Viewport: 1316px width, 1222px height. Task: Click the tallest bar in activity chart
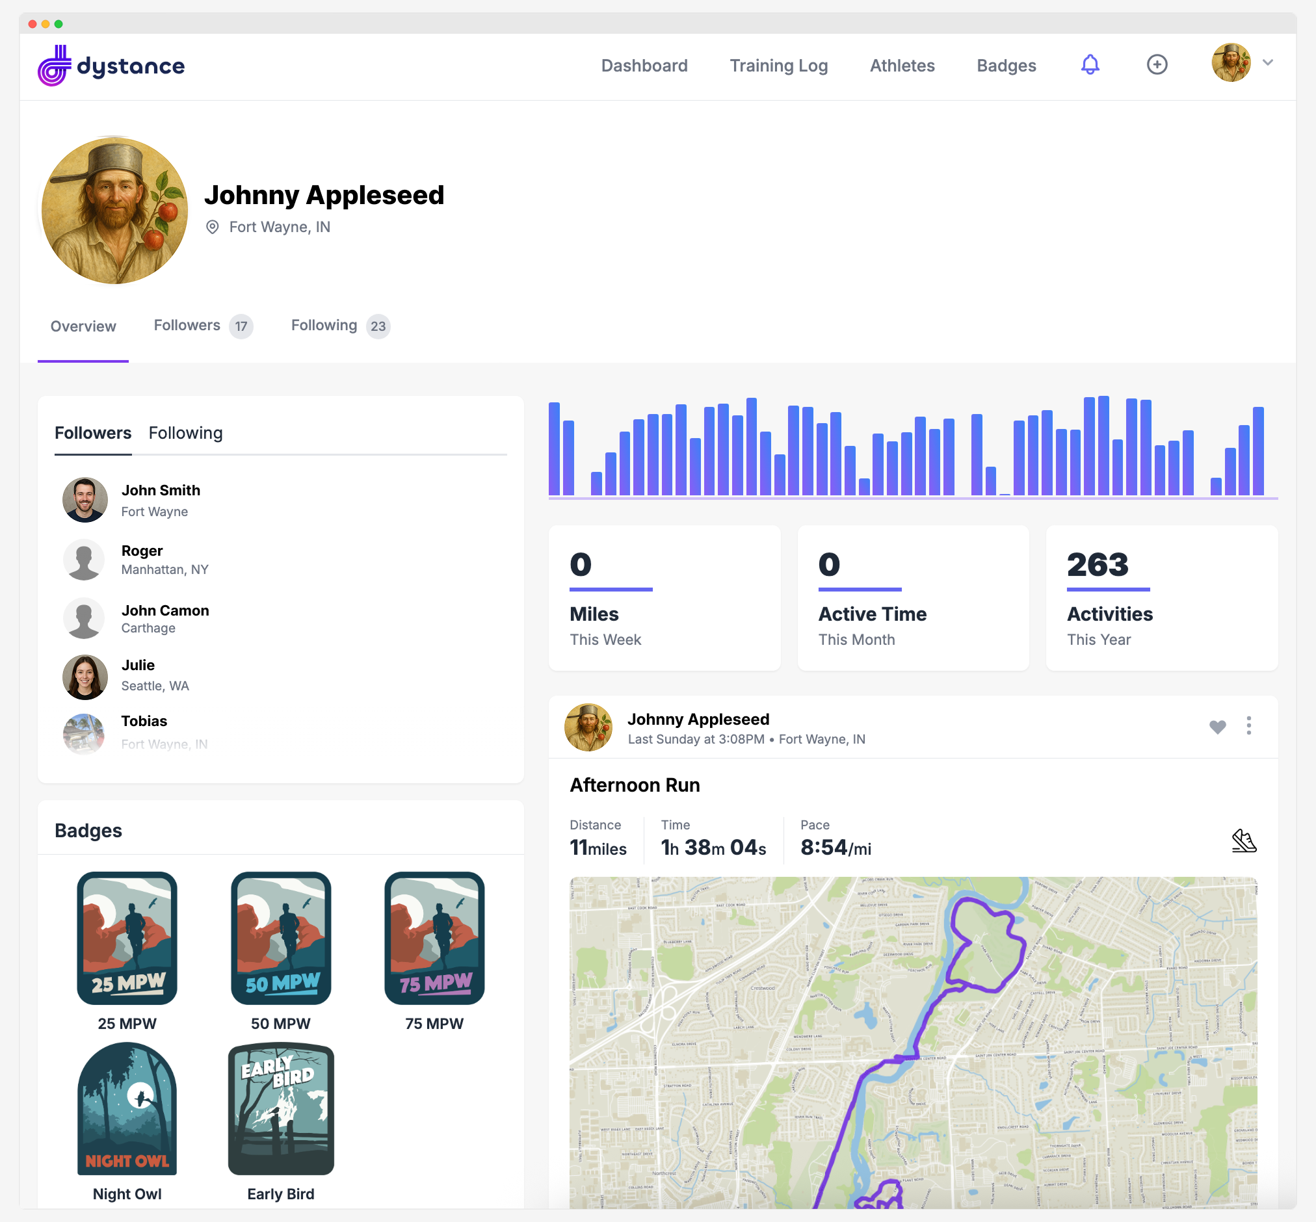pyautogui.click(x=1103, y=446)
